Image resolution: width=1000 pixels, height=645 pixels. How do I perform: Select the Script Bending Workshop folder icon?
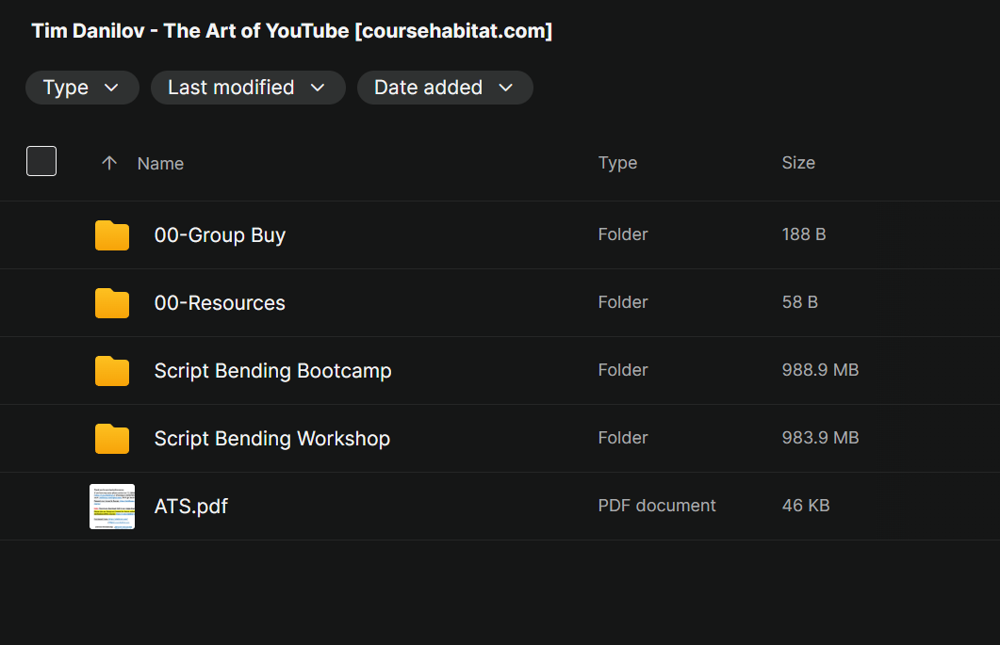pyautogui.click(x=112, y=439)
